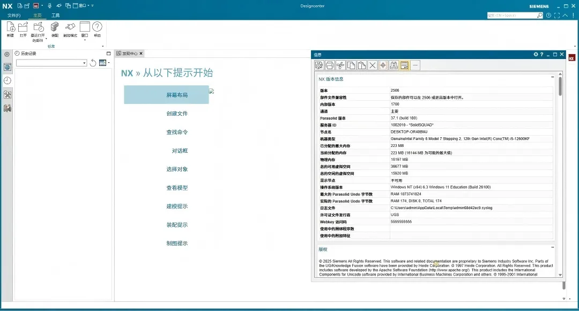Open the history clock tab in resource bar

point(8,80)
